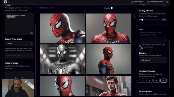The height and width of the screenshot is (97, 174).
Task: Toggle the Randomize each number checkbox
Action: [140, 46]
